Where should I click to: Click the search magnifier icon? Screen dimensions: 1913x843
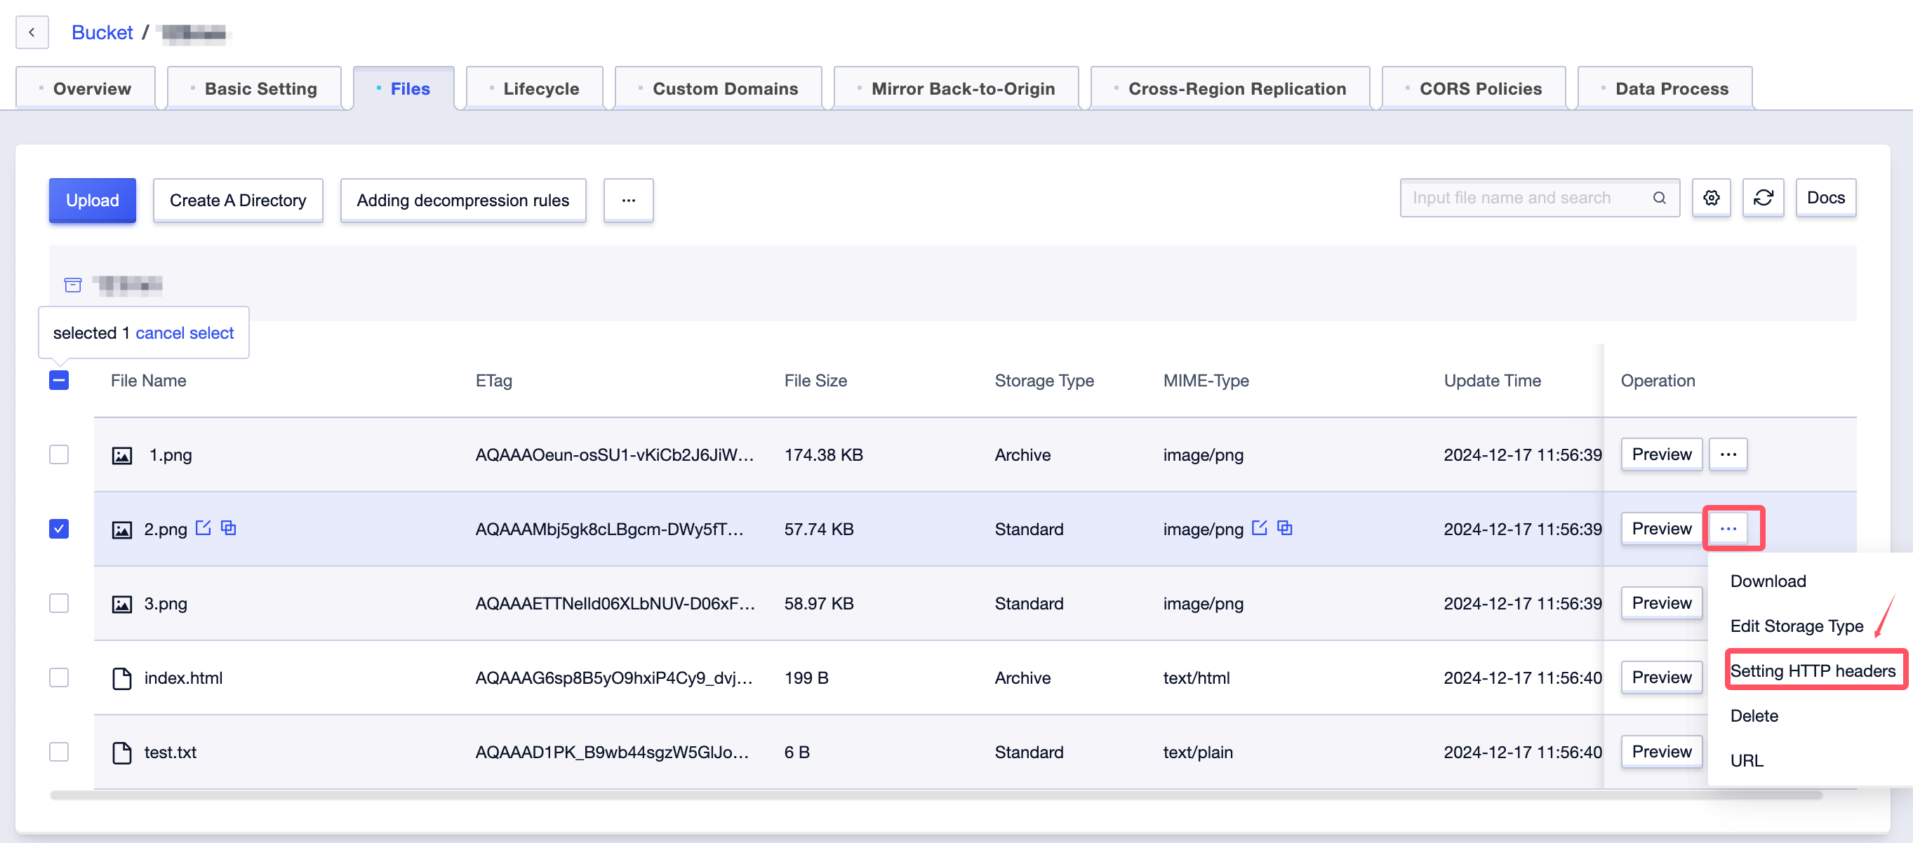[1659, 197]
